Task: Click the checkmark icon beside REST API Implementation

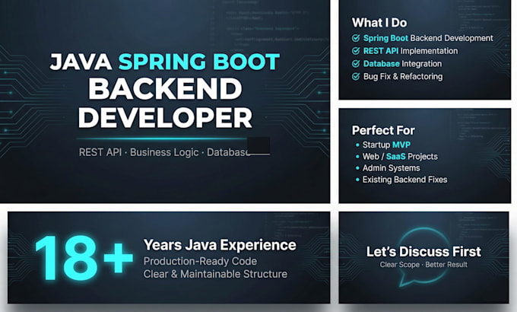Action: 356,51
